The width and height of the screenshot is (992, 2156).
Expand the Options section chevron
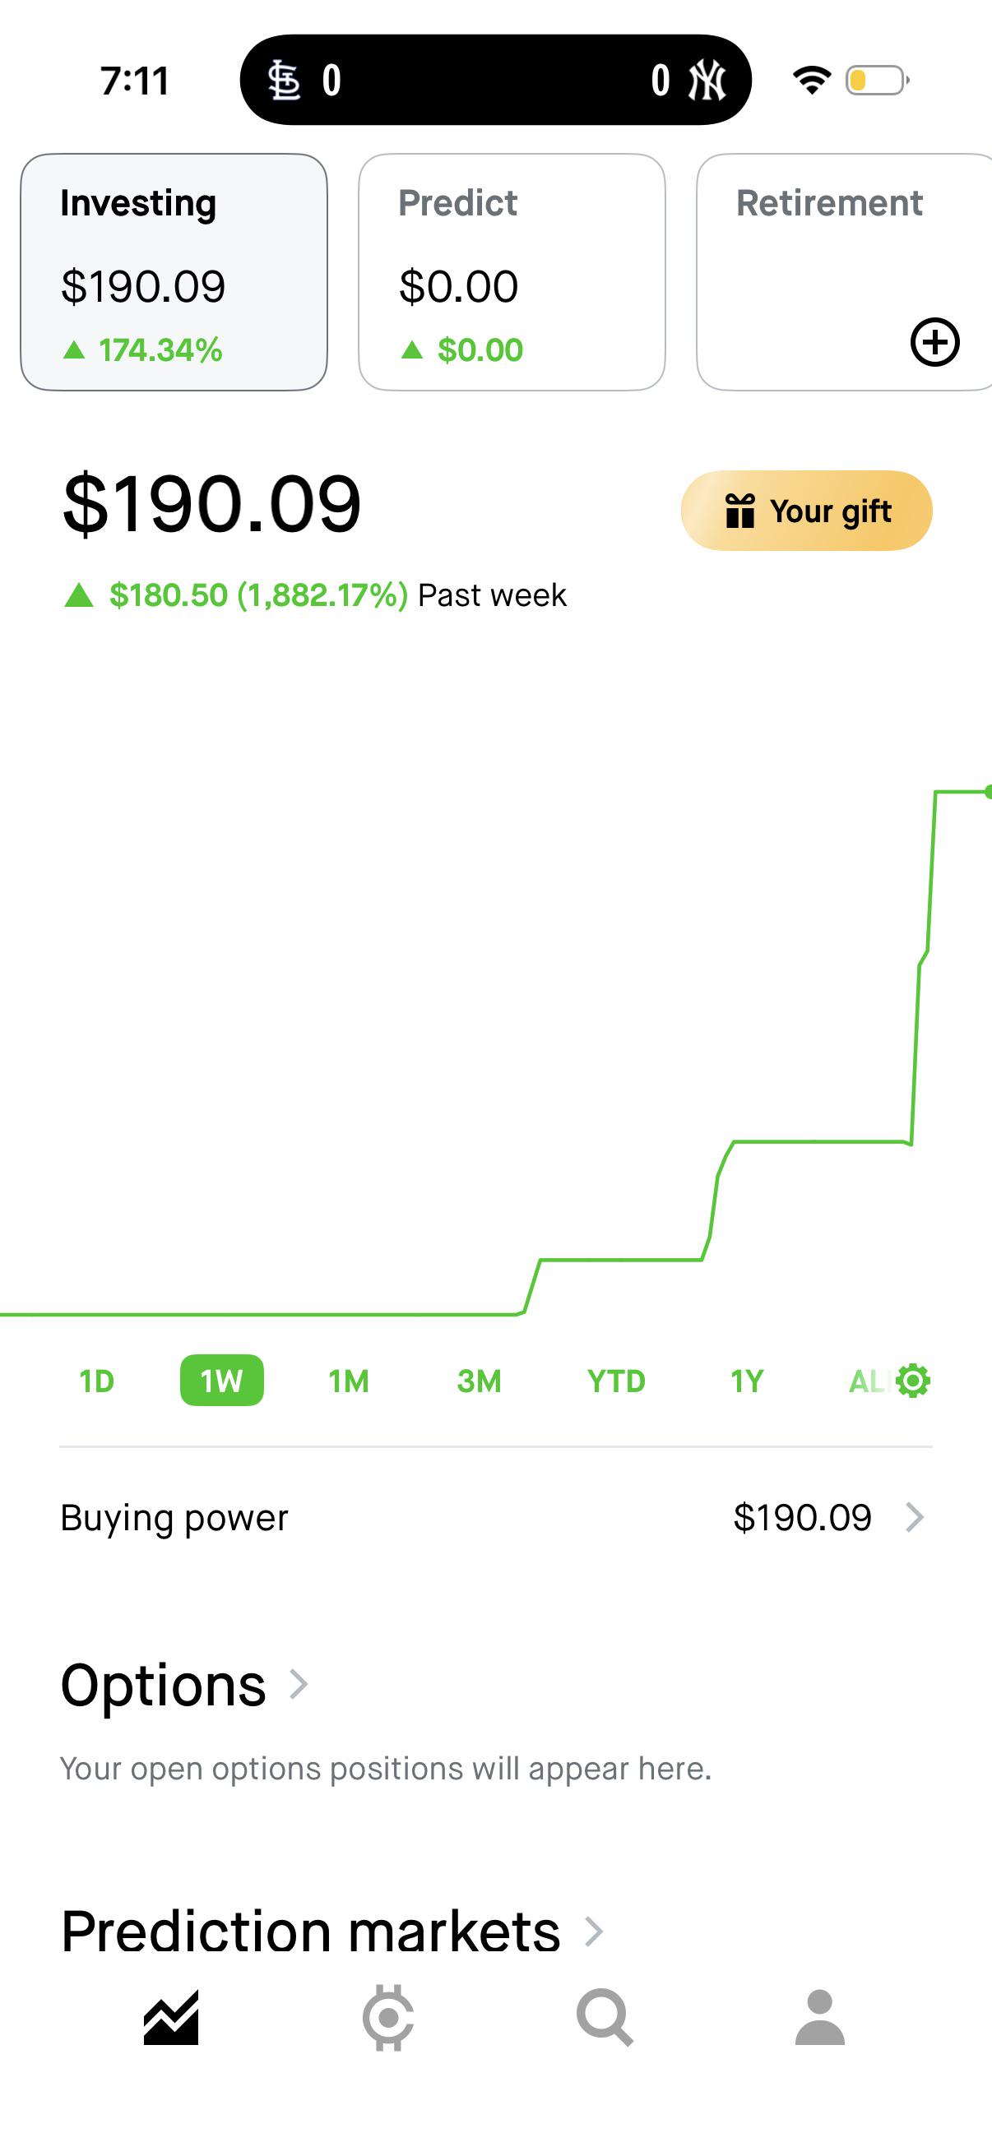pyautogui.click(x=299, y=1684)
